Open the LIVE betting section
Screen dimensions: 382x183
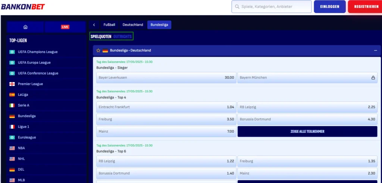click(x=65, y=27)
